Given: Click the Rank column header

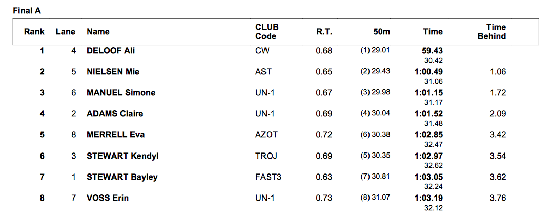Looking at the screenshot, I should (34, 32).
